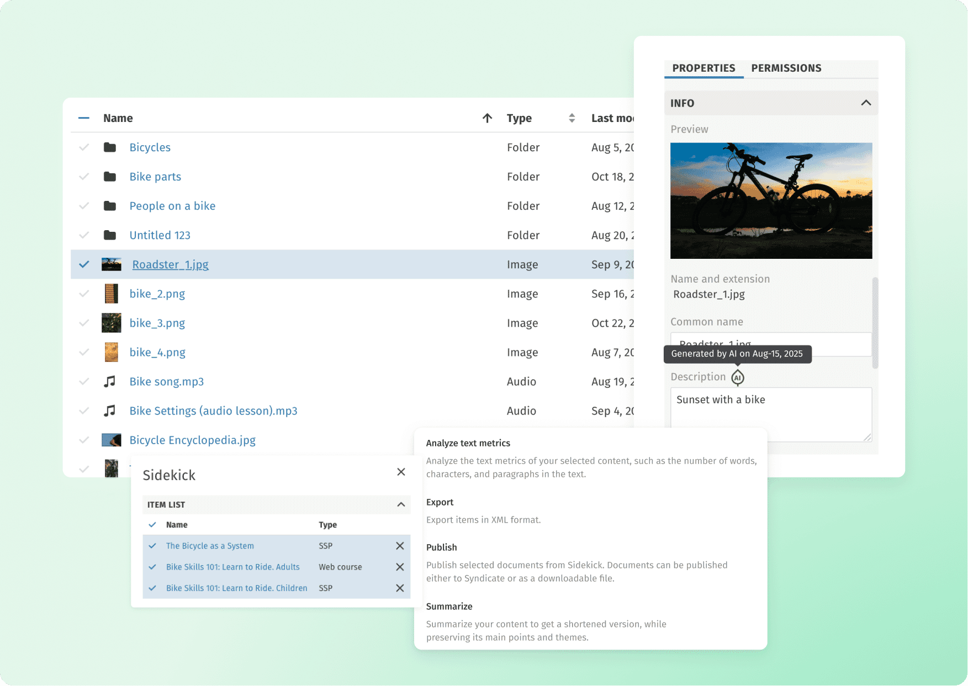Click the bike_3.png thumbnail icon
968x686 pixels.
[111, 323]
